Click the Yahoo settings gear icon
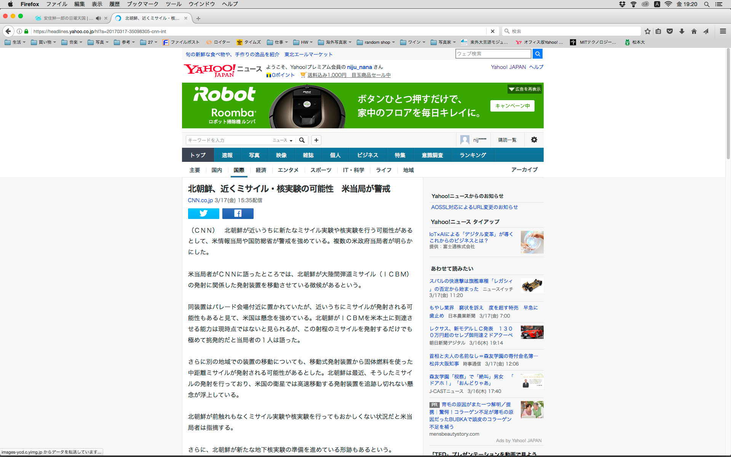This screenshot has width=731, height=457. [x=534, y=140]
